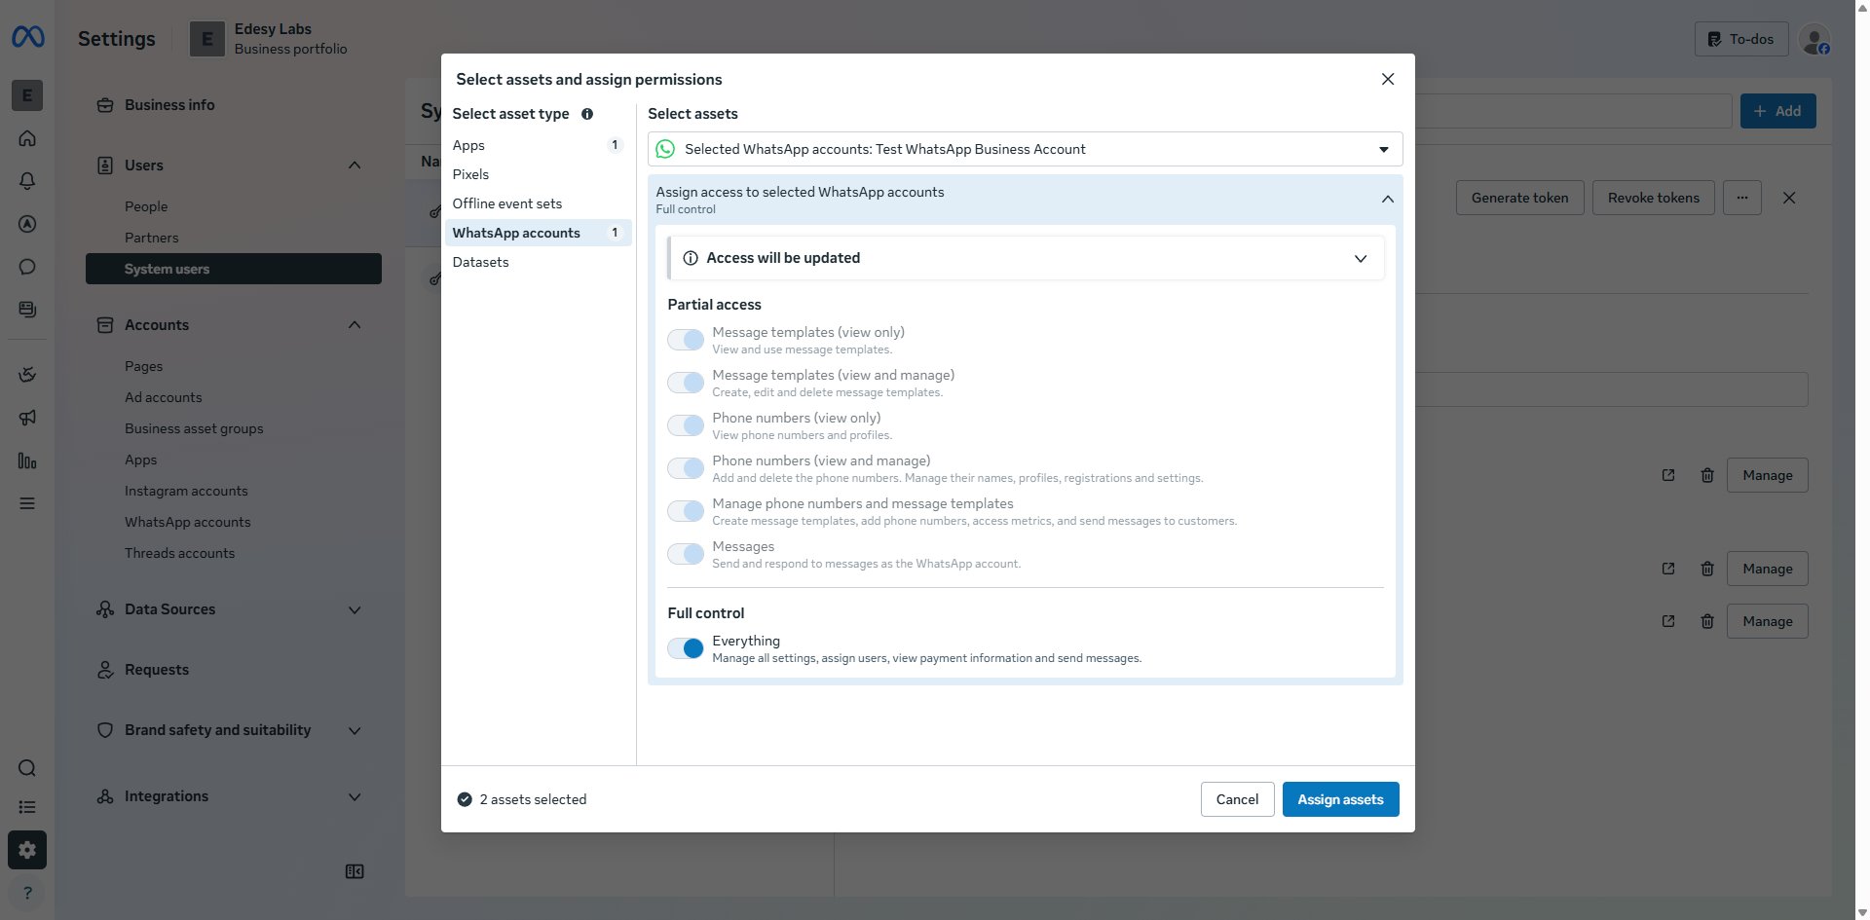Open People under Users

tap(146, 206)
